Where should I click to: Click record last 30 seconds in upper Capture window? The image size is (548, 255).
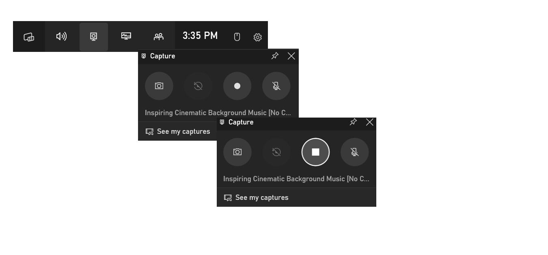click(198, 86)
